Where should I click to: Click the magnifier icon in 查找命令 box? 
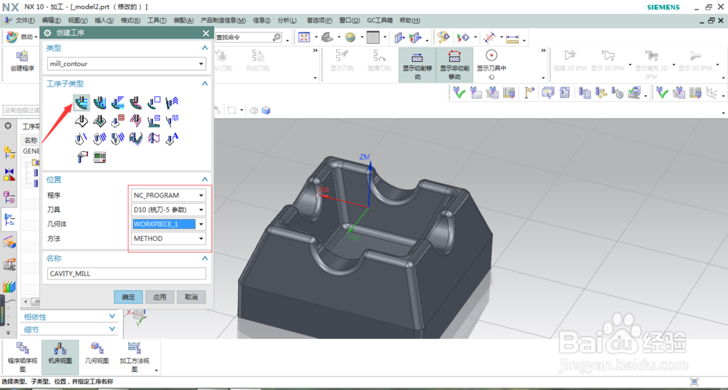[276, 37]
